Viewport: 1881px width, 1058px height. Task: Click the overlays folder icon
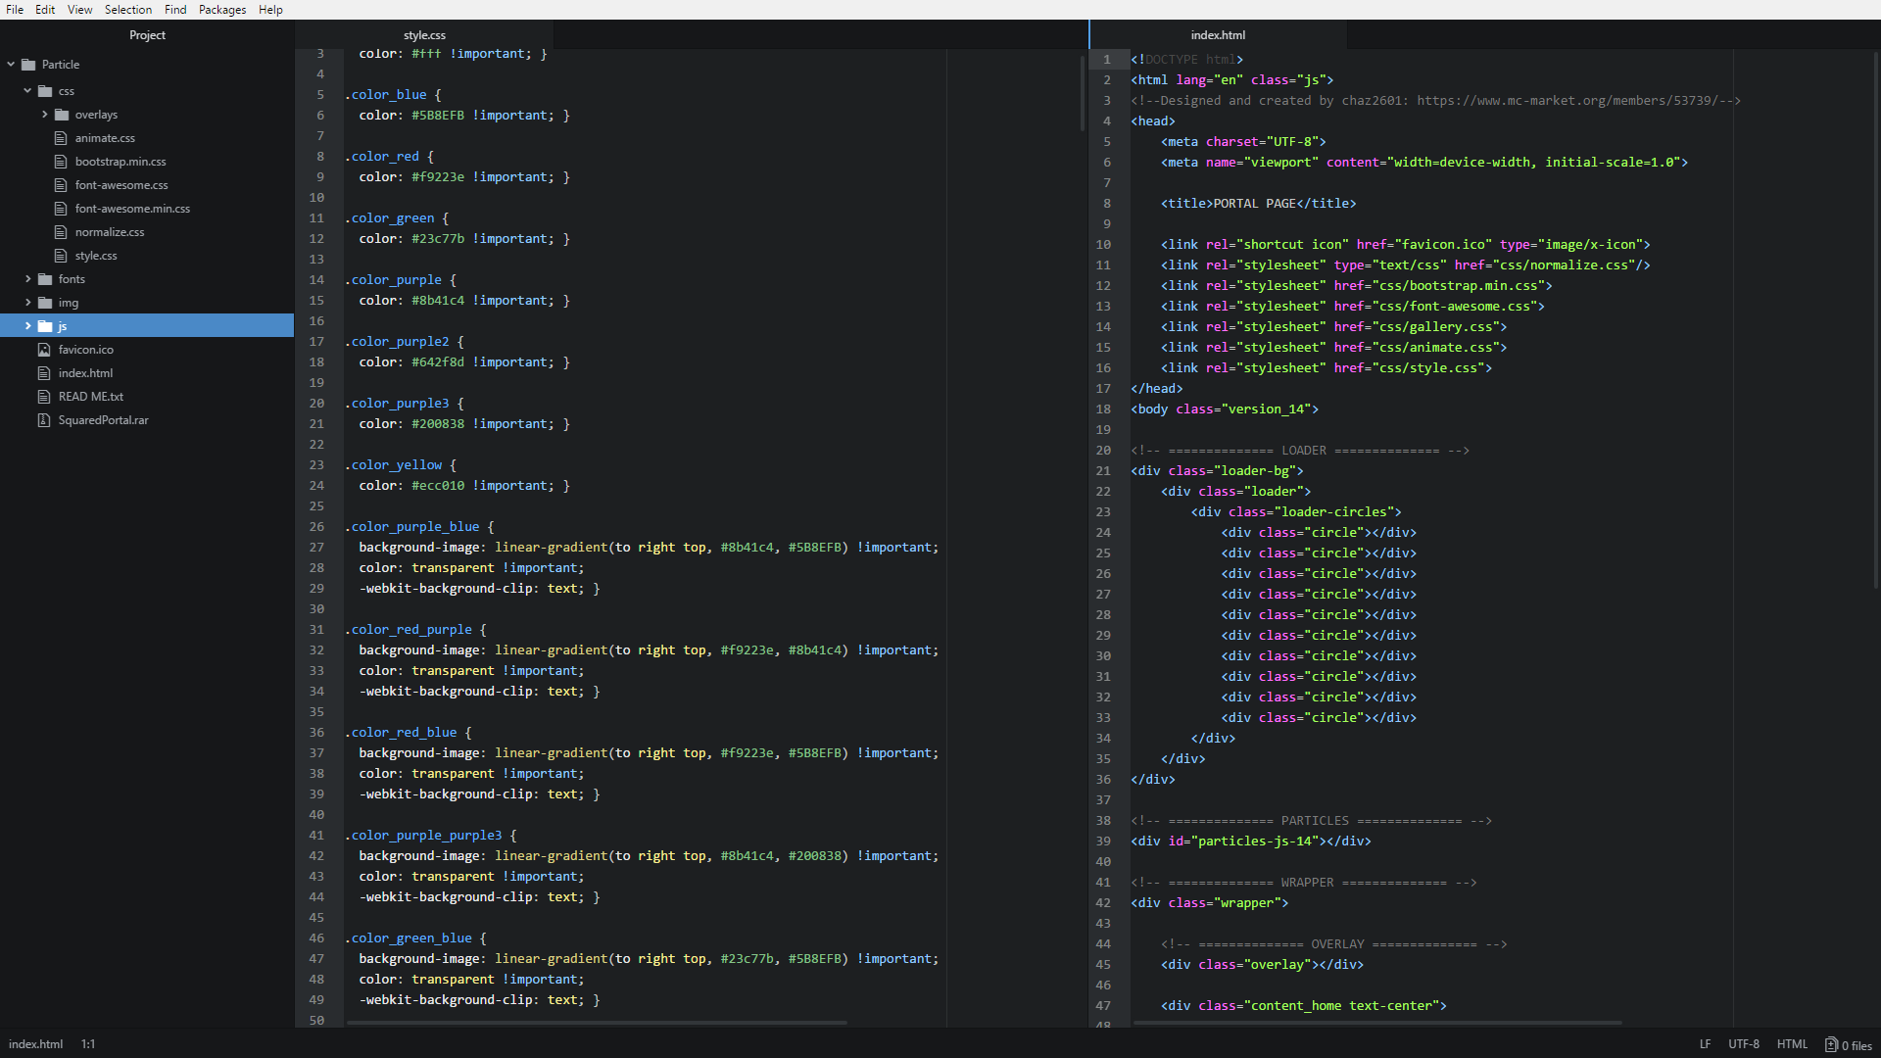click(x=62, y=115)
